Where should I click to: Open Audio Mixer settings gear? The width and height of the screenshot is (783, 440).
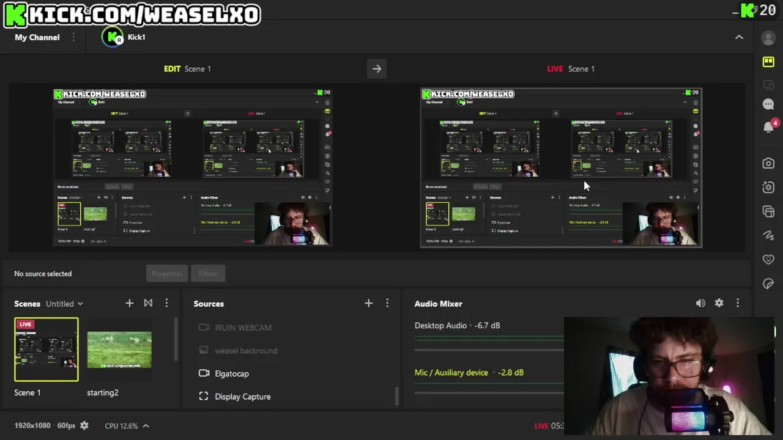(719, 303)
